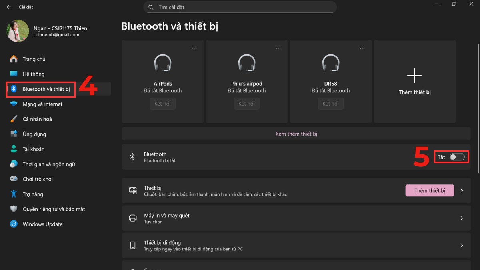Click the plus icon on Thêm thiết bị card
Image resolution: width=480 pixels, height=270 pixels.
coord(414,75)
